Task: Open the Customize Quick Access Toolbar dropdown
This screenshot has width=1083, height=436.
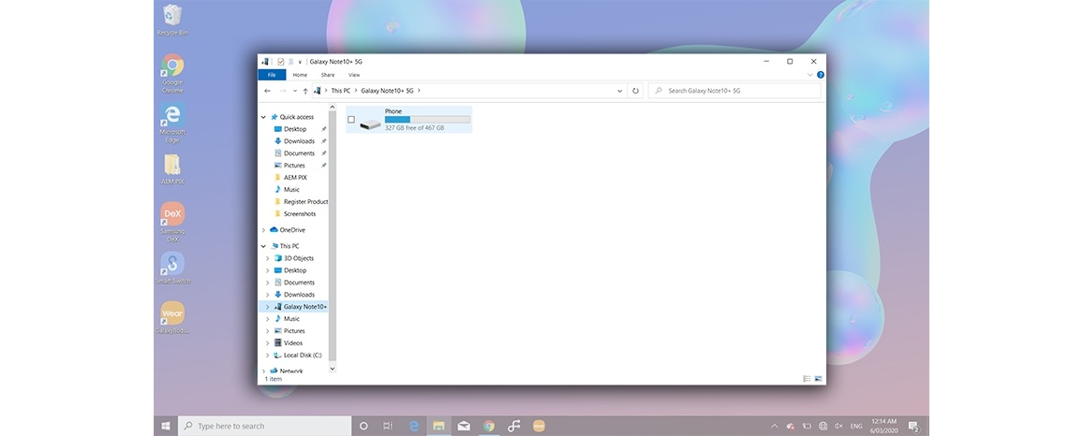Action: (300, 62)
